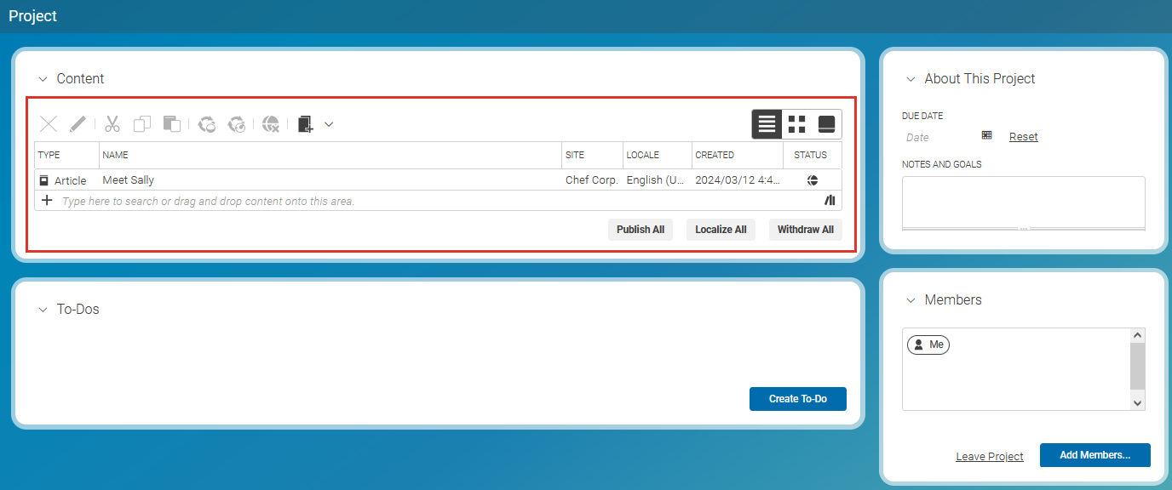
Task: Open the library icon in search row
Action: tap(830, 201)
